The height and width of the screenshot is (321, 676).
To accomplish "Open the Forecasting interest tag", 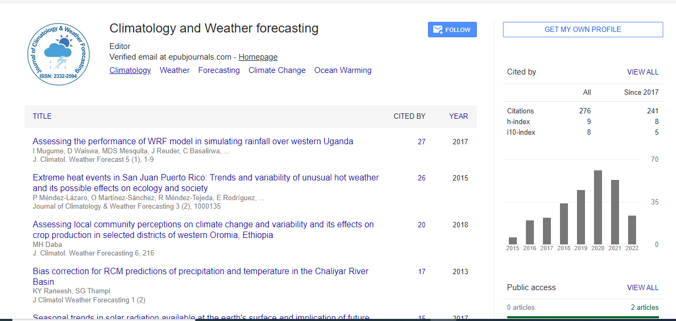I will [219, 70].
